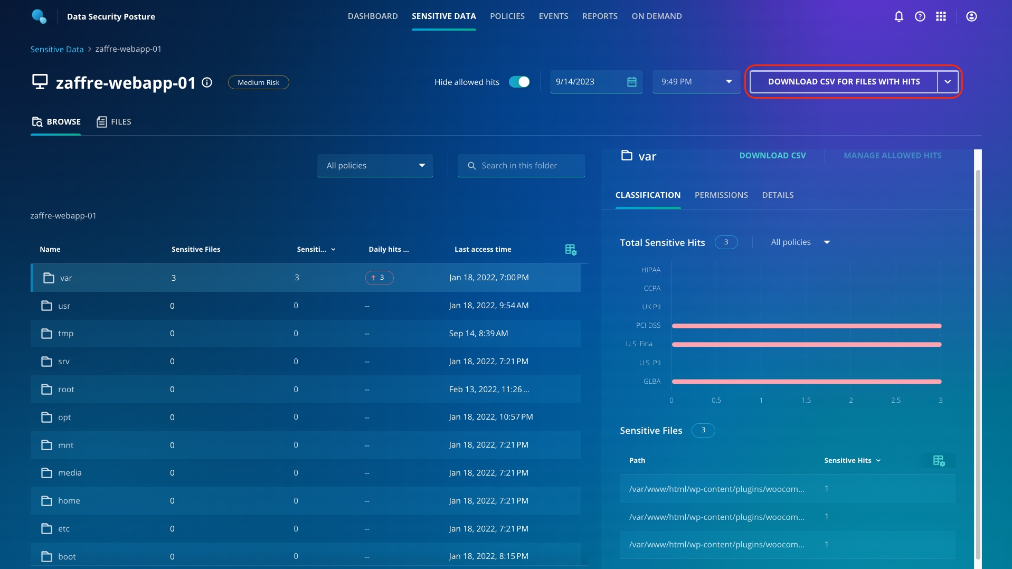Open All policies filter above folder list
Viewport: 1012px width, 569px height.
point(375,166)
